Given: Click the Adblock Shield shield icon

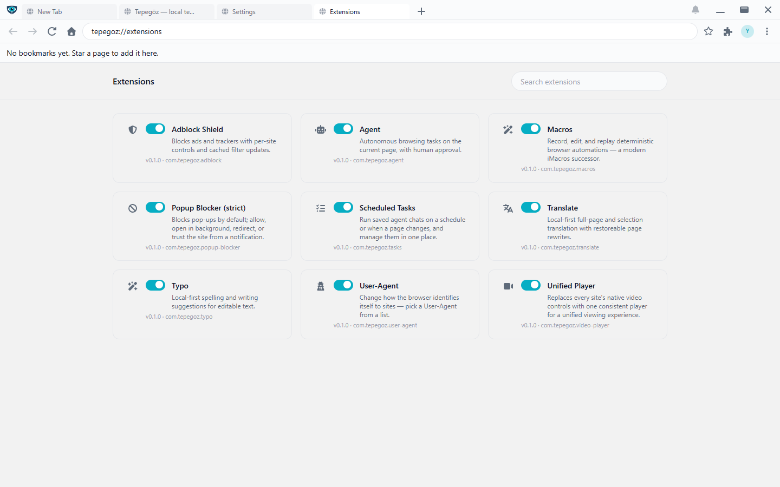Looking at the screenshot, I should pyautogui.click(x=133, y=130).
